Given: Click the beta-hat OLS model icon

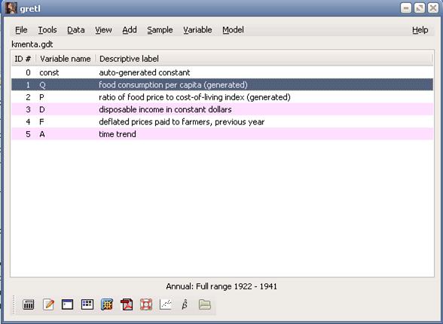Looking at the screenshot, I should 185,304.
